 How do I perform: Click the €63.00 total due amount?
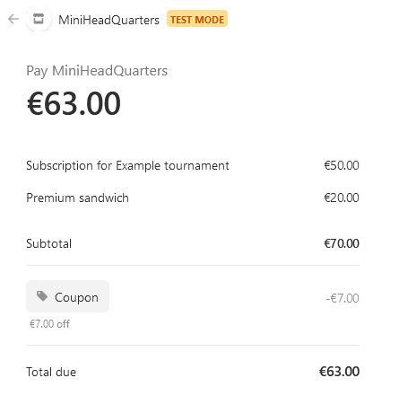339,372
